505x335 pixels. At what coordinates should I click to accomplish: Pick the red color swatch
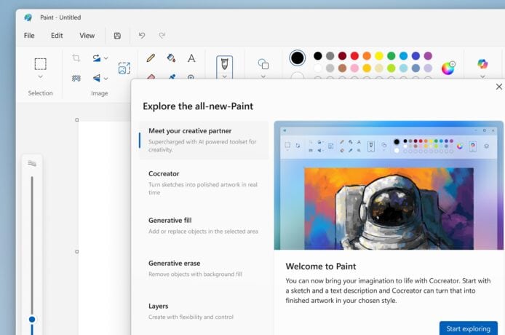click(354, 55)
